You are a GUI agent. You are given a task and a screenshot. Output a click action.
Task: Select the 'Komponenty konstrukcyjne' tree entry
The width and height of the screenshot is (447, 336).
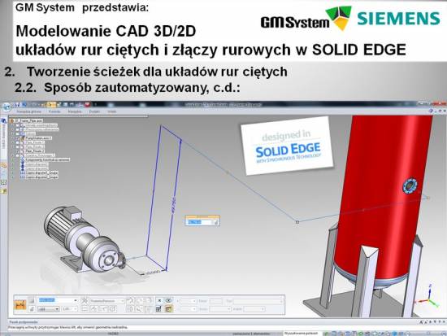47,159
